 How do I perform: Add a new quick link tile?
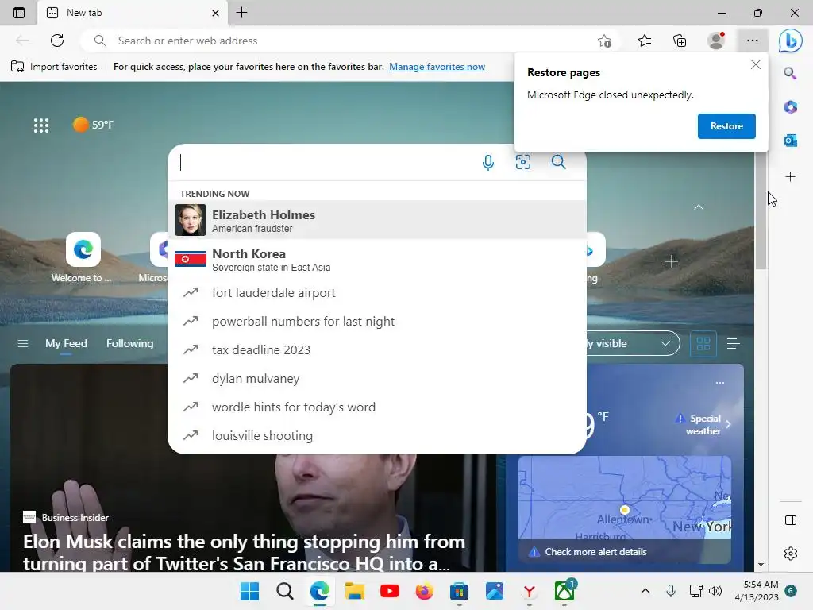(x=671, y=261)
